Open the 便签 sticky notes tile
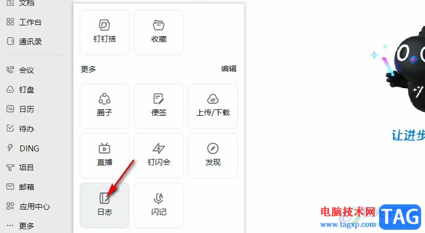The height and width of the screenshot is (233, 425). click(159, 106)
